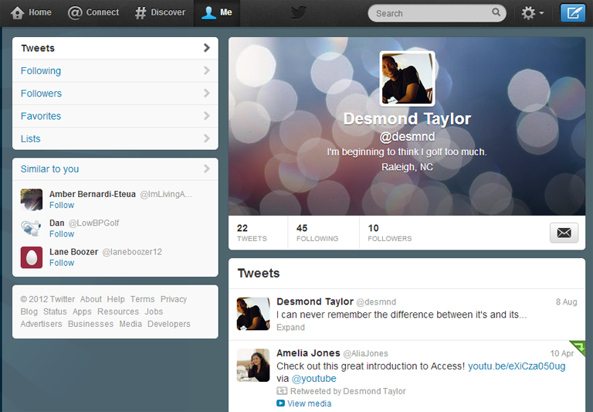Follow Amber Bernardi-Eteua
The image size is (593, 412).
click(x=62, y=206)
